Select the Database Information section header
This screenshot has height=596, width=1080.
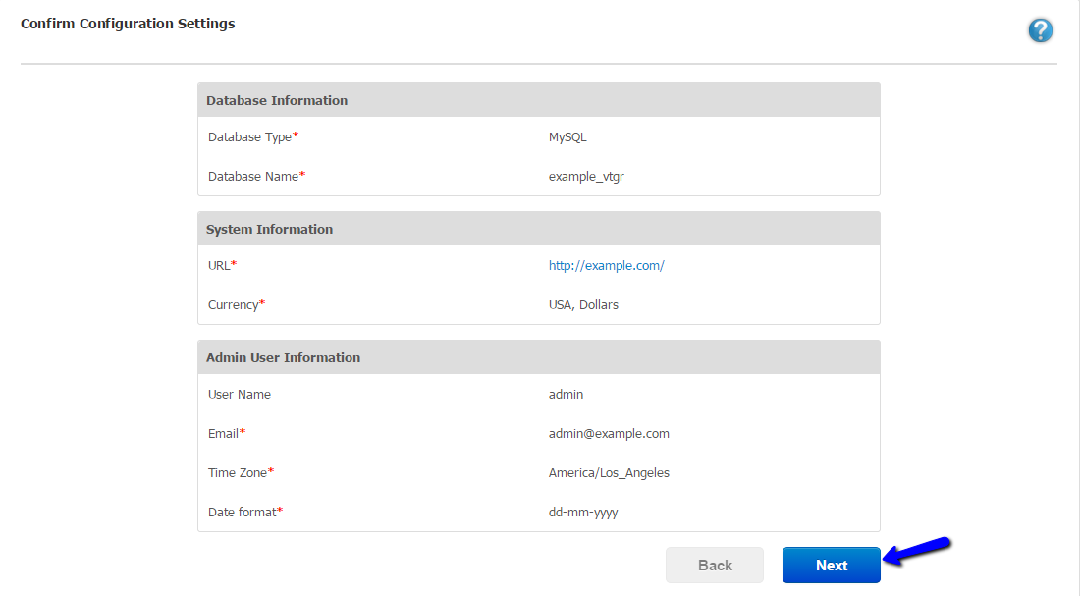pyautogui.click(x=539, y=100)
